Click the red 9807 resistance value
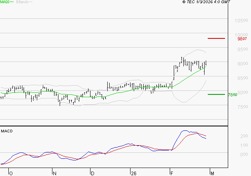 [x=242, y=39]
